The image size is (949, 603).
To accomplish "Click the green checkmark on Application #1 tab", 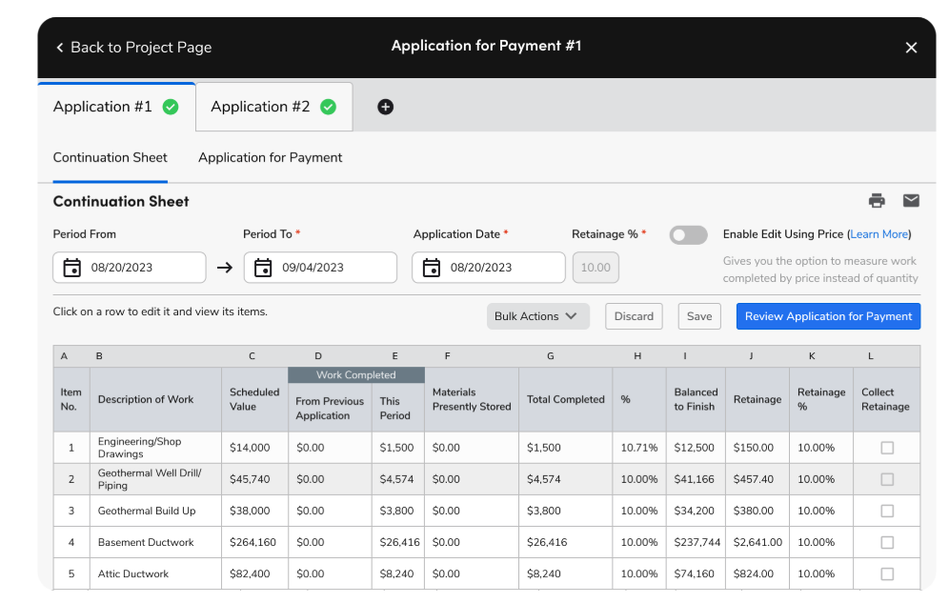I will [170, 107].
